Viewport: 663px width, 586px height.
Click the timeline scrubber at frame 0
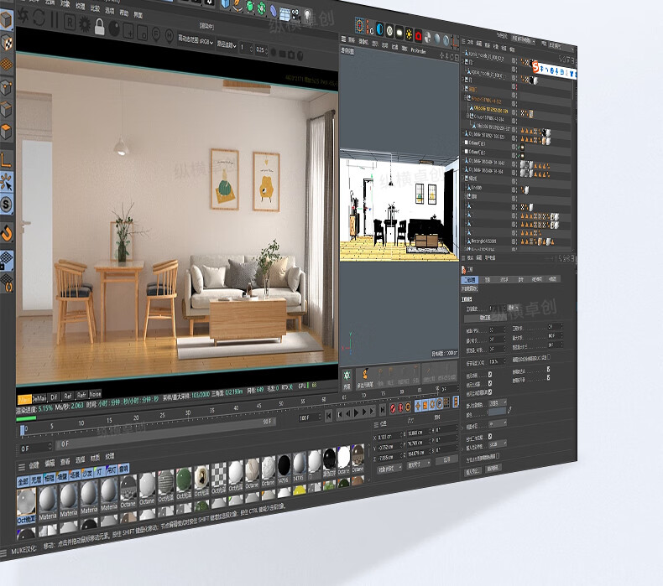coord(24,430)
